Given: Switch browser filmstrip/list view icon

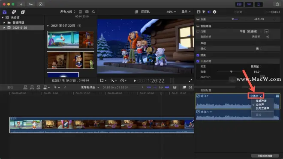Looking at the screenshot, I should point(87,12).
